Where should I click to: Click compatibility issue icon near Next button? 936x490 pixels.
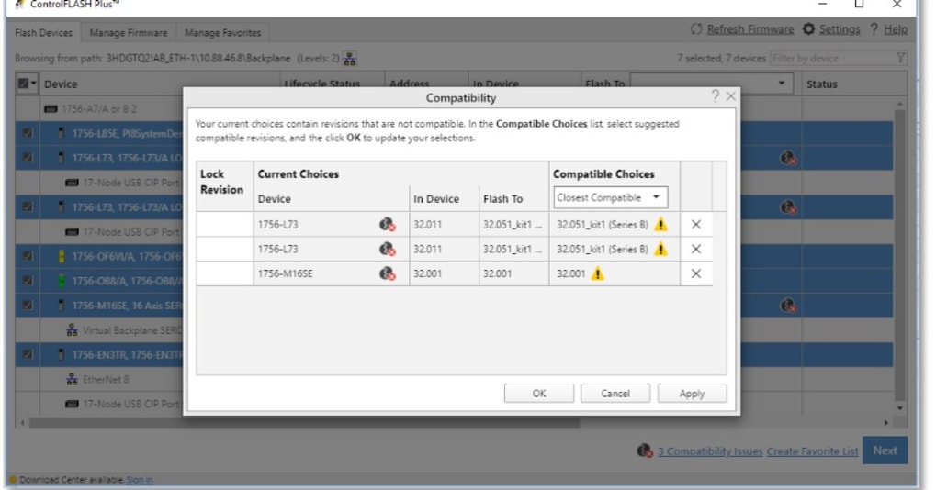pyautogui.click(x=645, y=451)
